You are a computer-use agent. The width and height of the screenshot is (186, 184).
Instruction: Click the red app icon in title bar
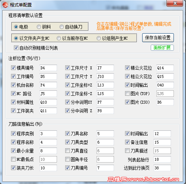[5, 5]
